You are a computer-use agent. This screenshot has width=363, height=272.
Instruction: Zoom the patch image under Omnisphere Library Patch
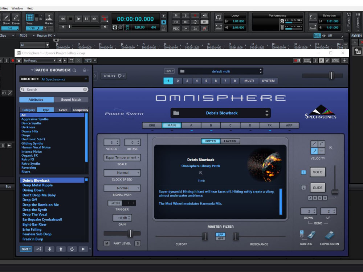pyautogui.click(x=201, y=173)
